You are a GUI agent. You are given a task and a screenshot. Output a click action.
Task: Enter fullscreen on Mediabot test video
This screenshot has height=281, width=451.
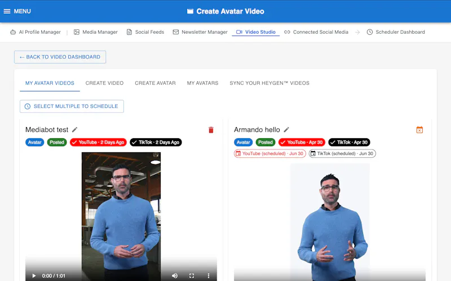(x=192, y=276)
